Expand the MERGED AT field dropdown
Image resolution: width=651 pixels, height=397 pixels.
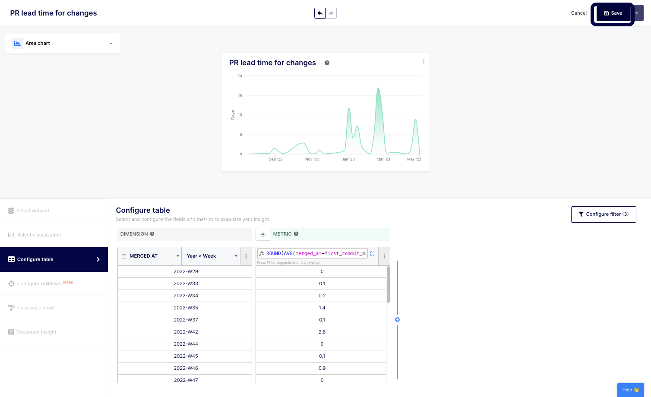[x=150, y=256]
